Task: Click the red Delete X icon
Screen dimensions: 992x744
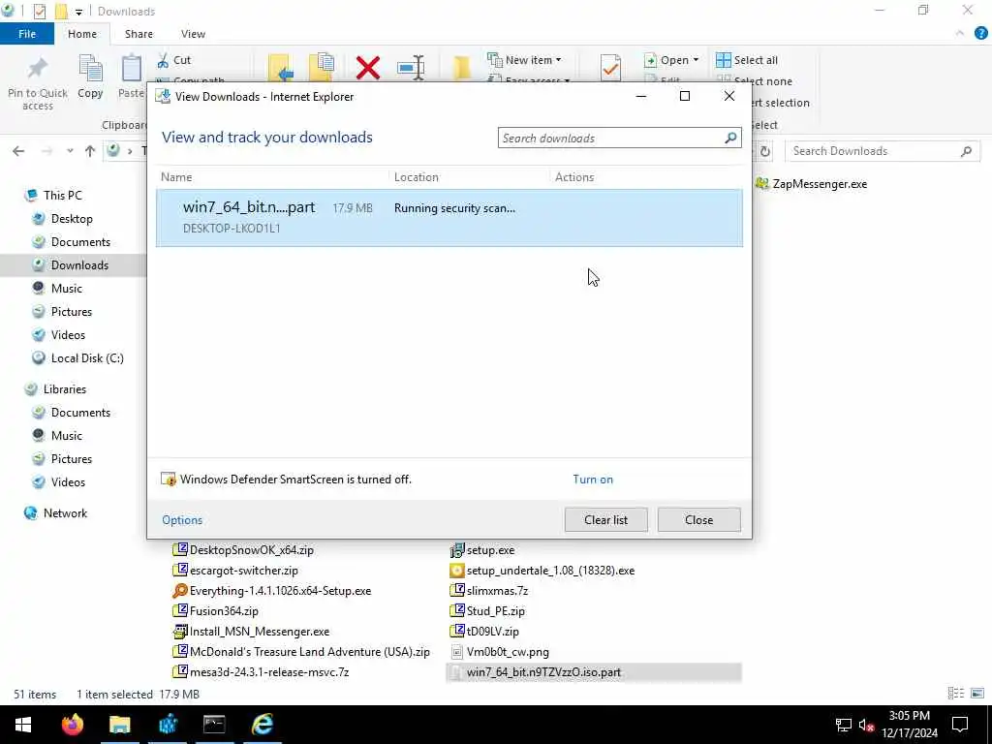Action: click(367, 68)
